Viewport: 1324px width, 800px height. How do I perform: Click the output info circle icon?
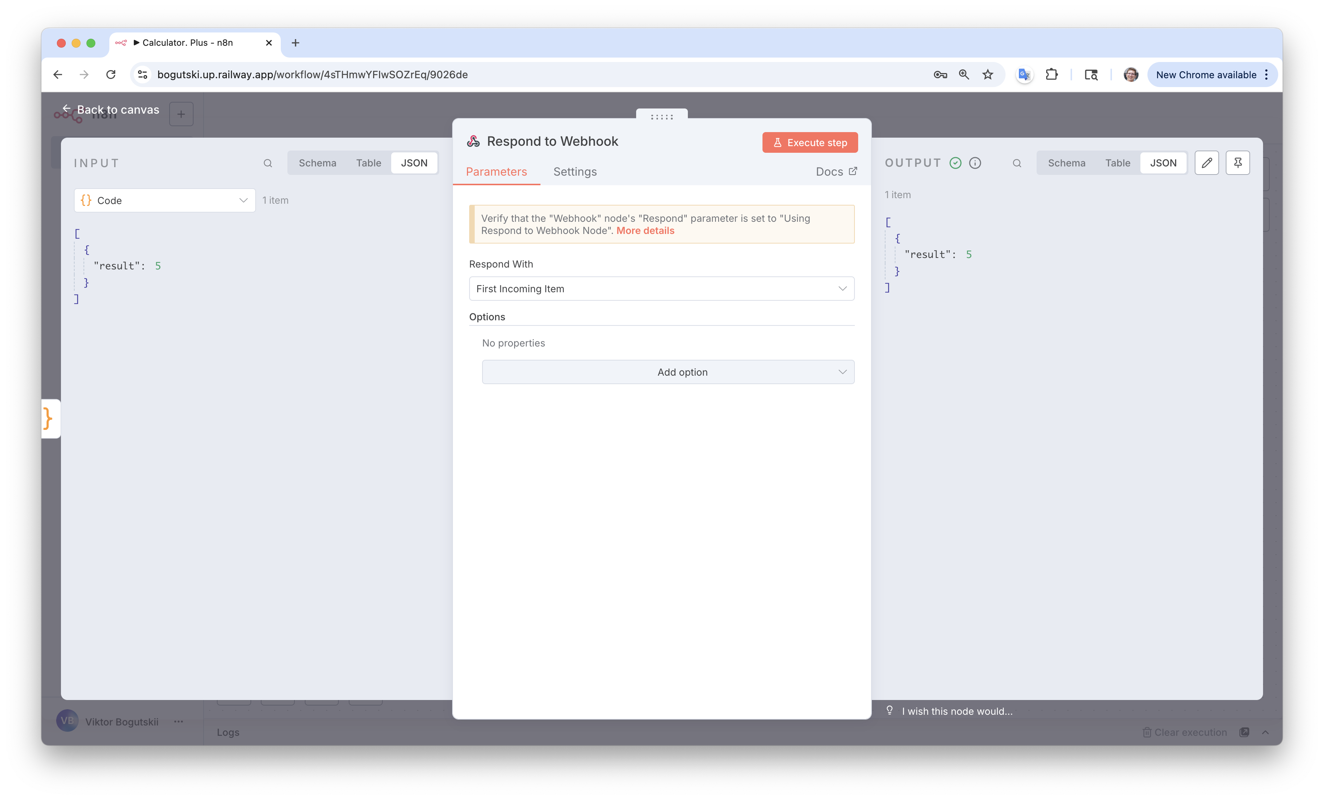coord(975,163)
